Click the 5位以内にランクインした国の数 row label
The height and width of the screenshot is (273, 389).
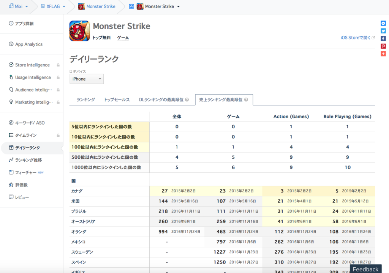click(x=102, y=127)
